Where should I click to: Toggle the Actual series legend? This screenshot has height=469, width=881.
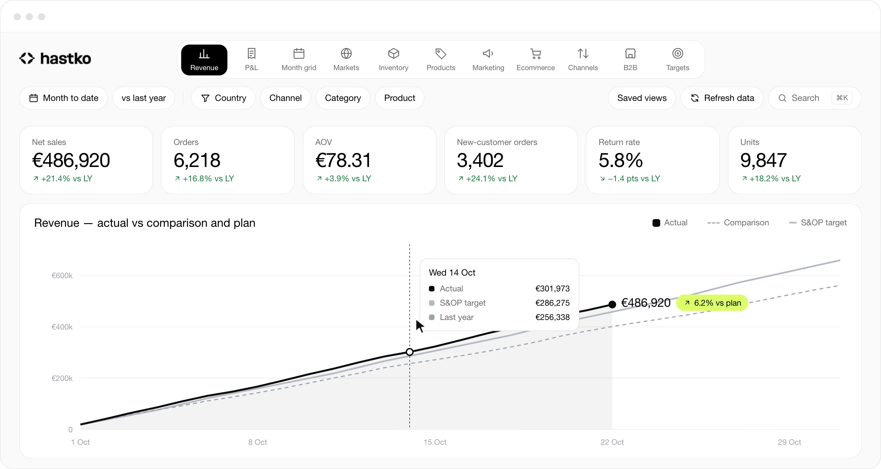tap(670, 223)
